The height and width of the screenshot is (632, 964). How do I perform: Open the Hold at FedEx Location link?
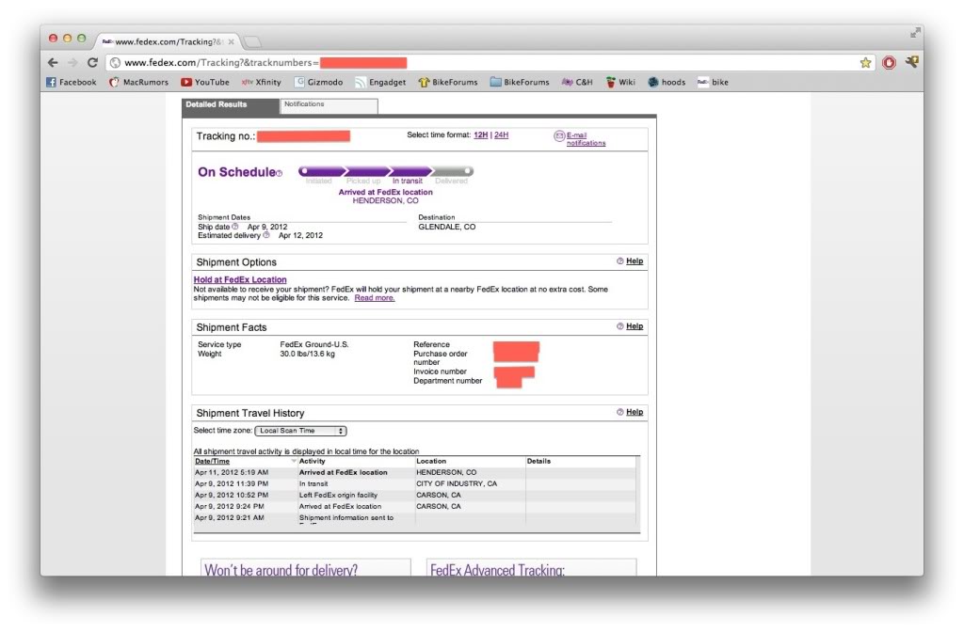click(240, 280)
